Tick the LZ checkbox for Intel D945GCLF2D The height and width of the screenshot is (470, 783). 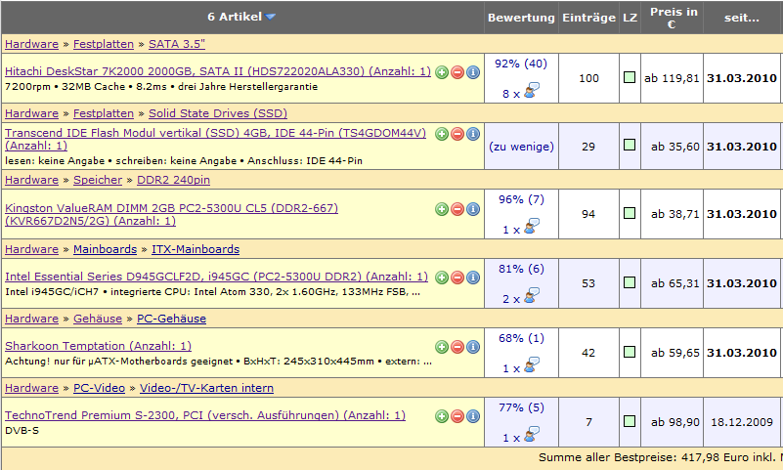coord(630,282)
